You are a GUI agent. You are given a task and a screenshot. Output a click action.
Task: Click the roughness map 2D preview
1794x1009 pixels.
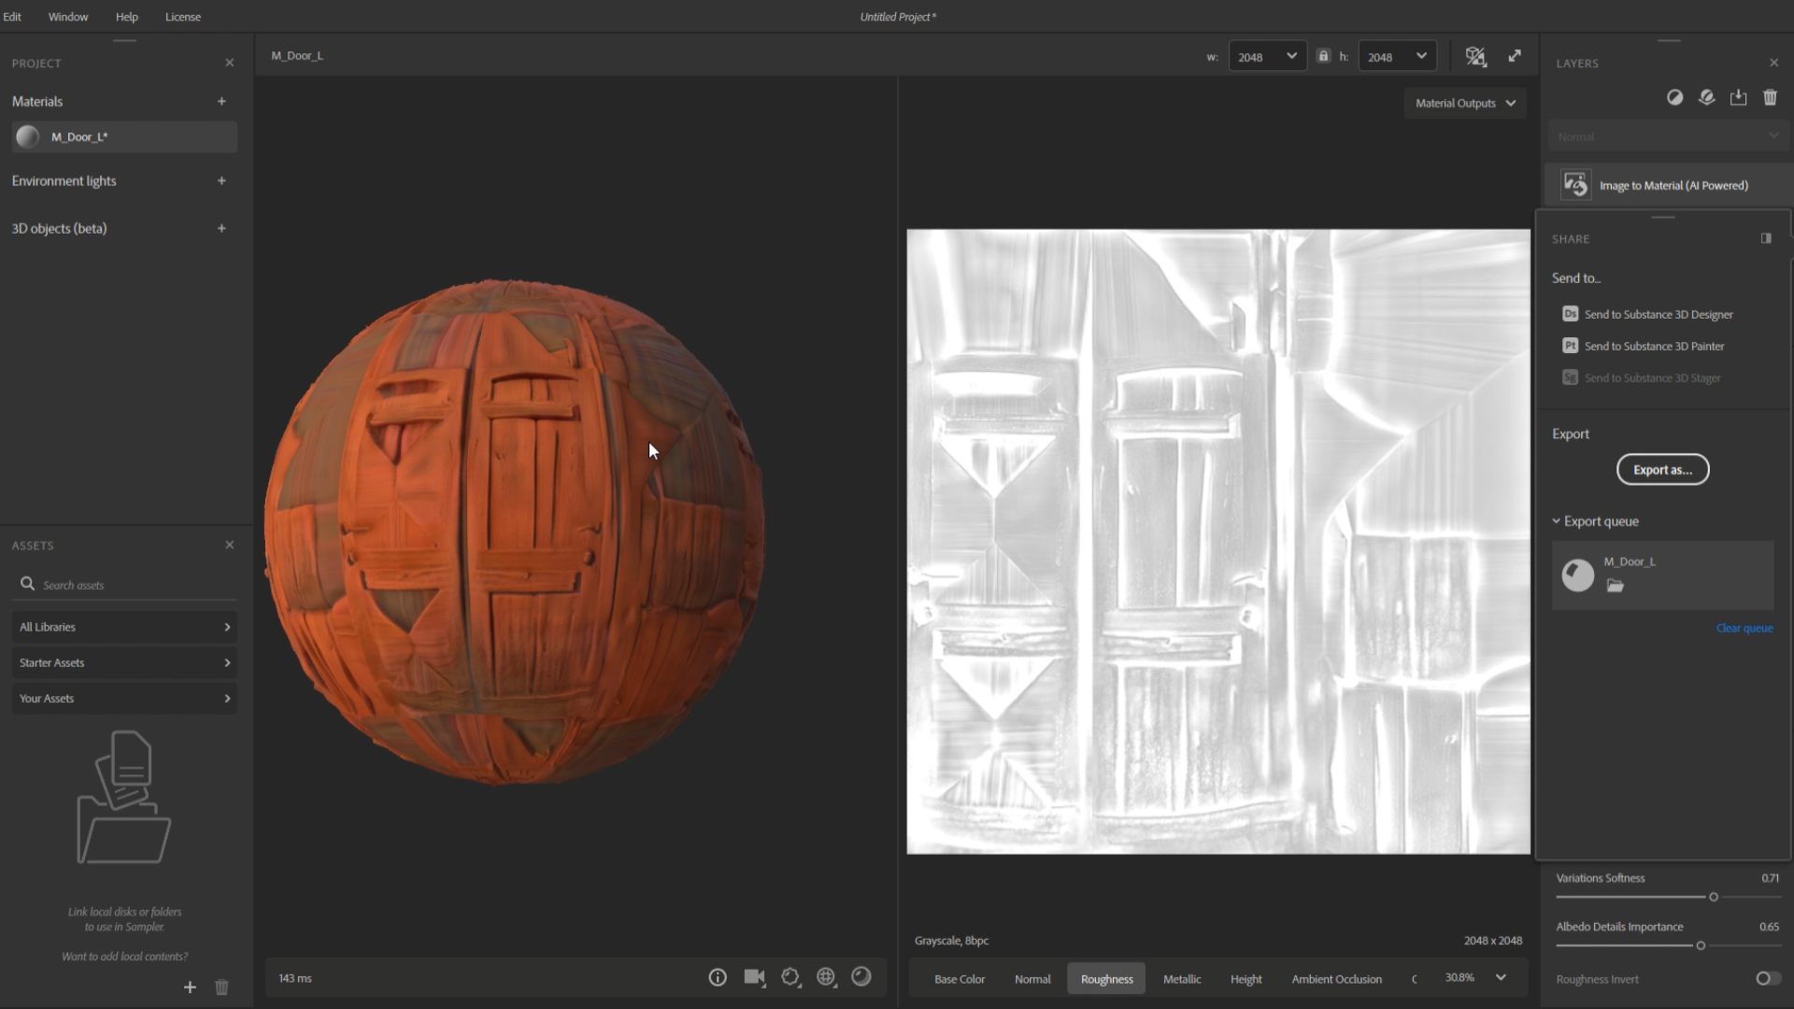(x=1218, y=542)
